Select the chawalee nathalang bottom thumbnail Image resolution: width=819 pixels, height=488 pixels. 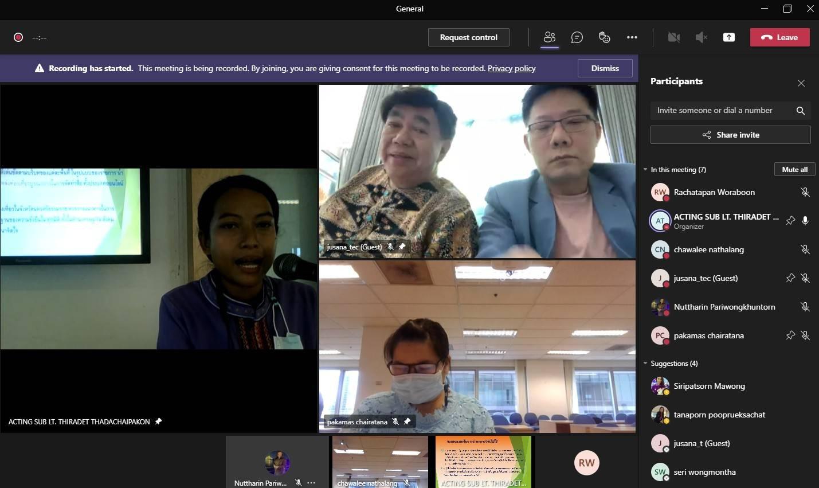[380, 462]
